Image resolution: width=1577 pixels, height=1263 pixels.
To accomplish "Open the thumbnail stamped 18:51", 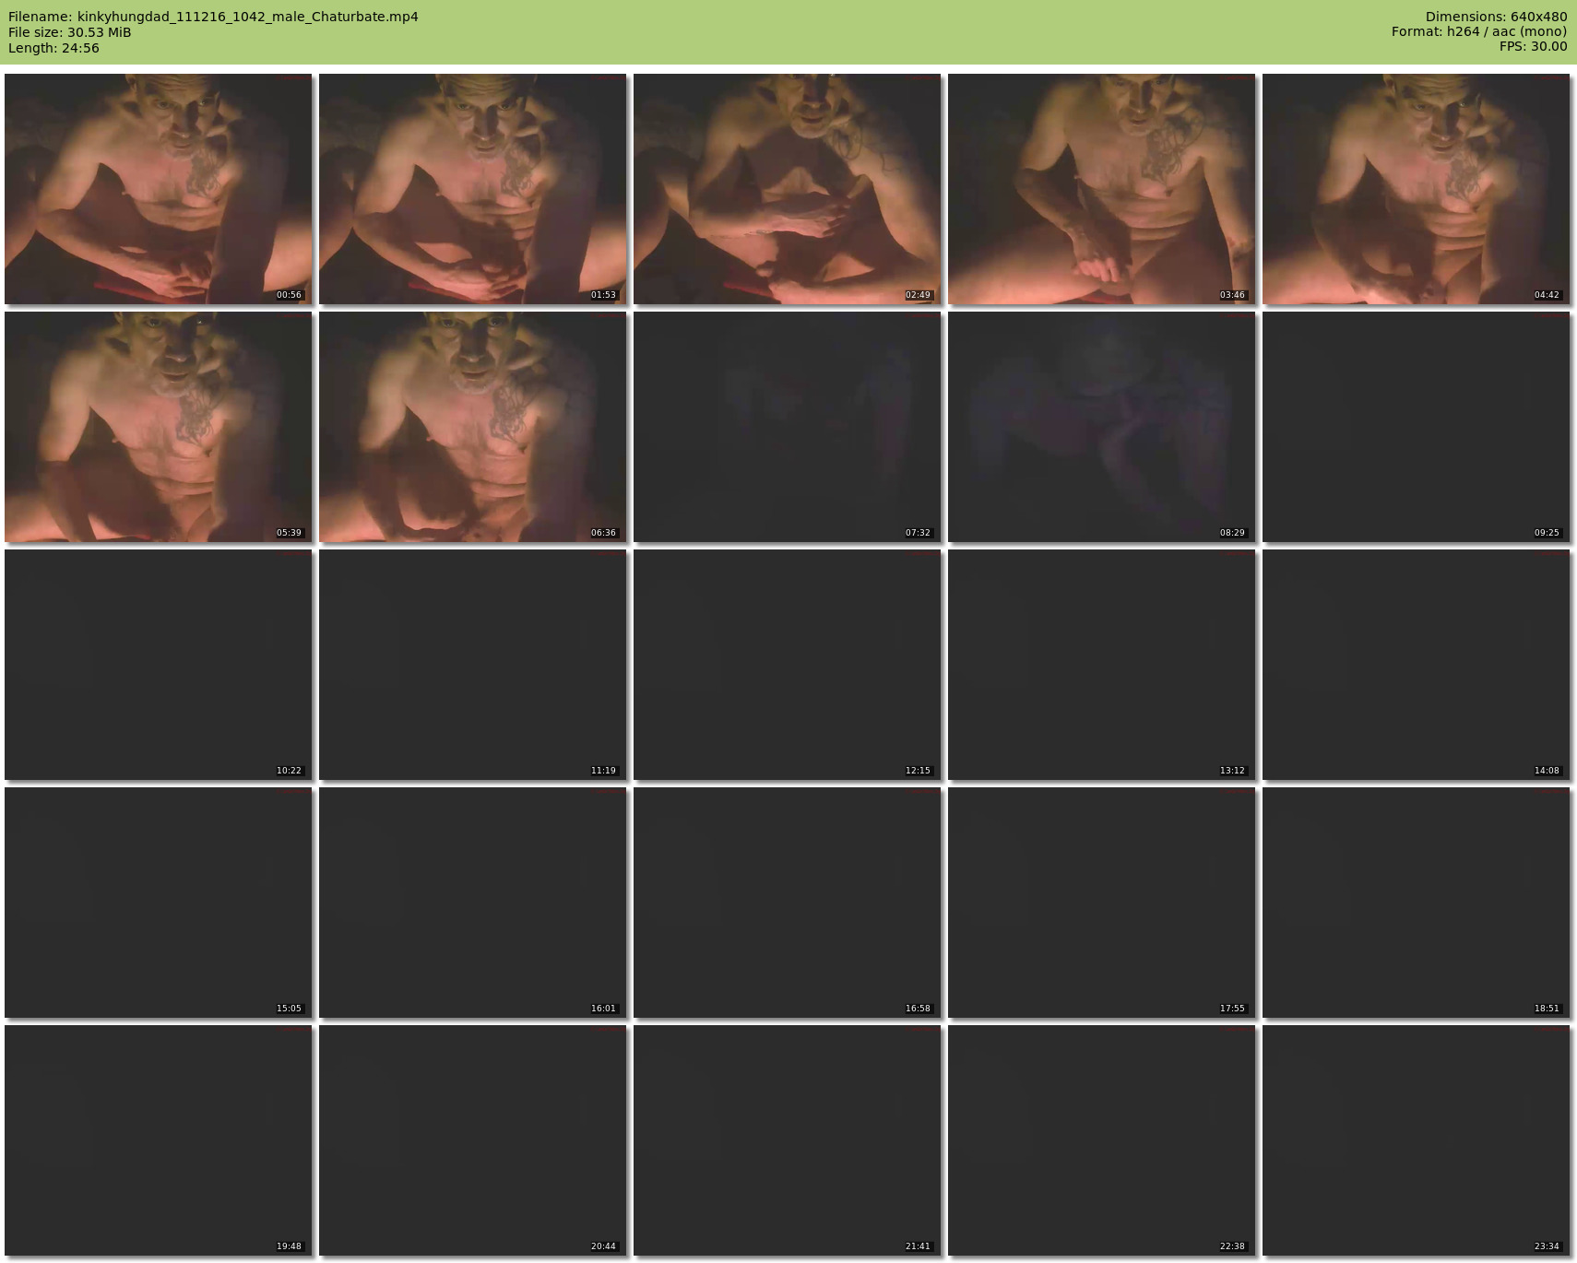I will [1416, 903].
